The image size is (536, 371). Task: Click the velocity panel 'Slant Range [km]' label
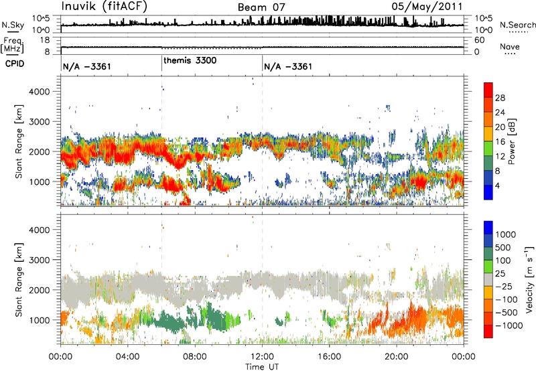pos(19,279)
